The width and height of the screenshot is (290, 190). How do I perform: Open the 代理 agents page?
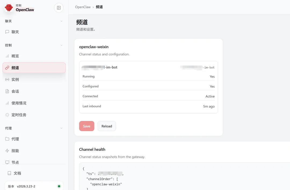point(34,139)
